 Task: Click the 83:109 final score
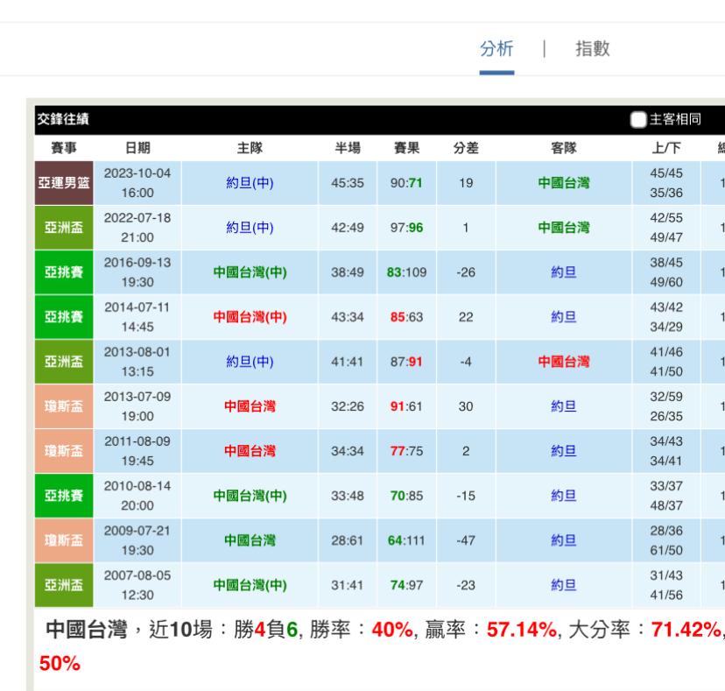tap(406, 272)
